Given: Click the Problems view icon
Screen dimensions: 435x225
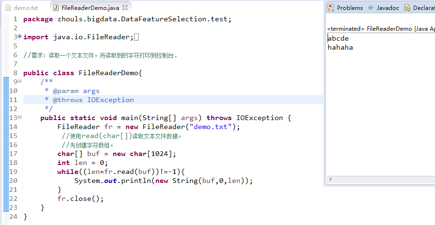Looking at the screenshot, I should 331,8.
